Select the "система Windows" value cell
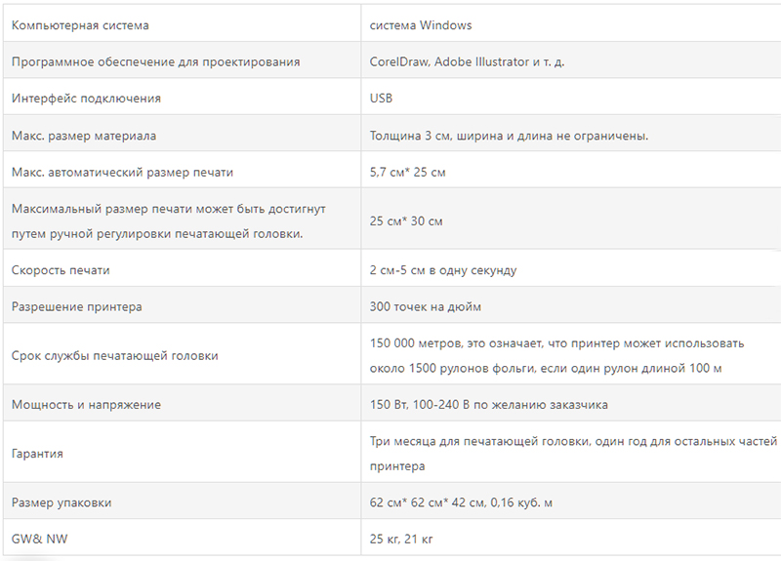Screen dimensions: 781x561 pyautogui.click(x=421, y=24)
